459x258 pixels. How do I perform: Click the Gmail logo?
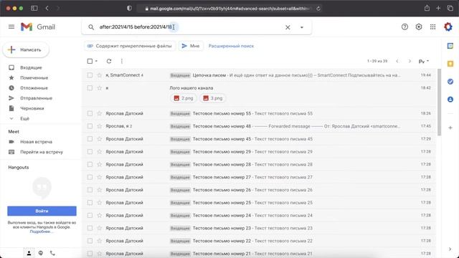tap(38, 27)
